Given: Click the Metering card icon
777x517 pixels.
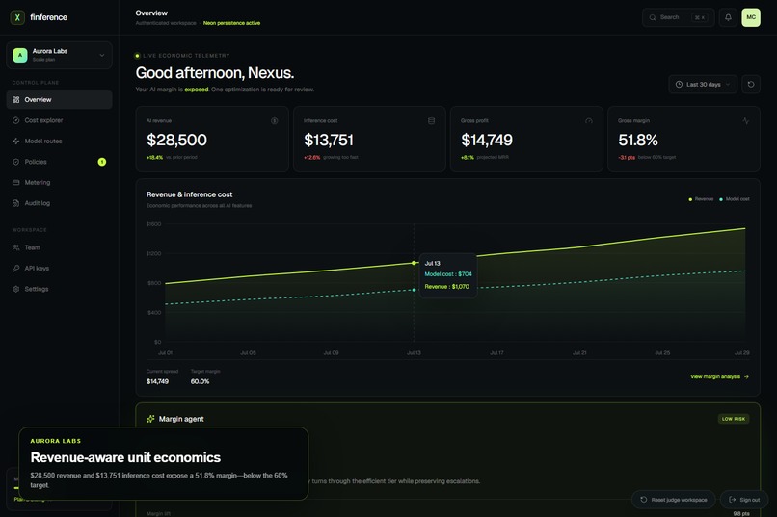Looking at the screenshot, I should tap(15, 183).
